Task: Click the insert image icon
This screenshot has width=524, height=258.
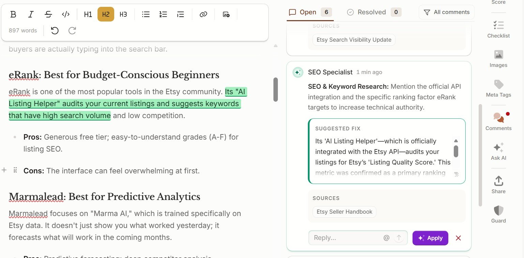Action: tap(226, 14)
